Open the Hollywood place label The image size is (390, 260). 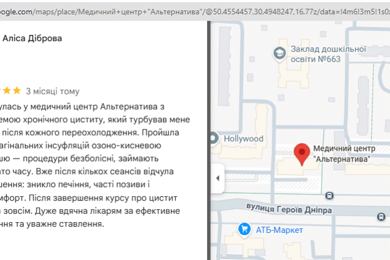[243, 138]
